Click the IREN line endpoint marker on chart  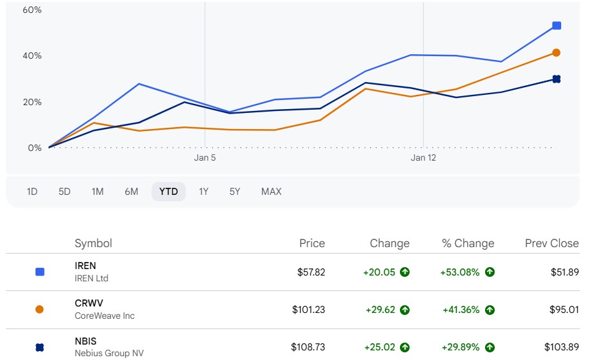pyautogui.click(x=557, y=26)
